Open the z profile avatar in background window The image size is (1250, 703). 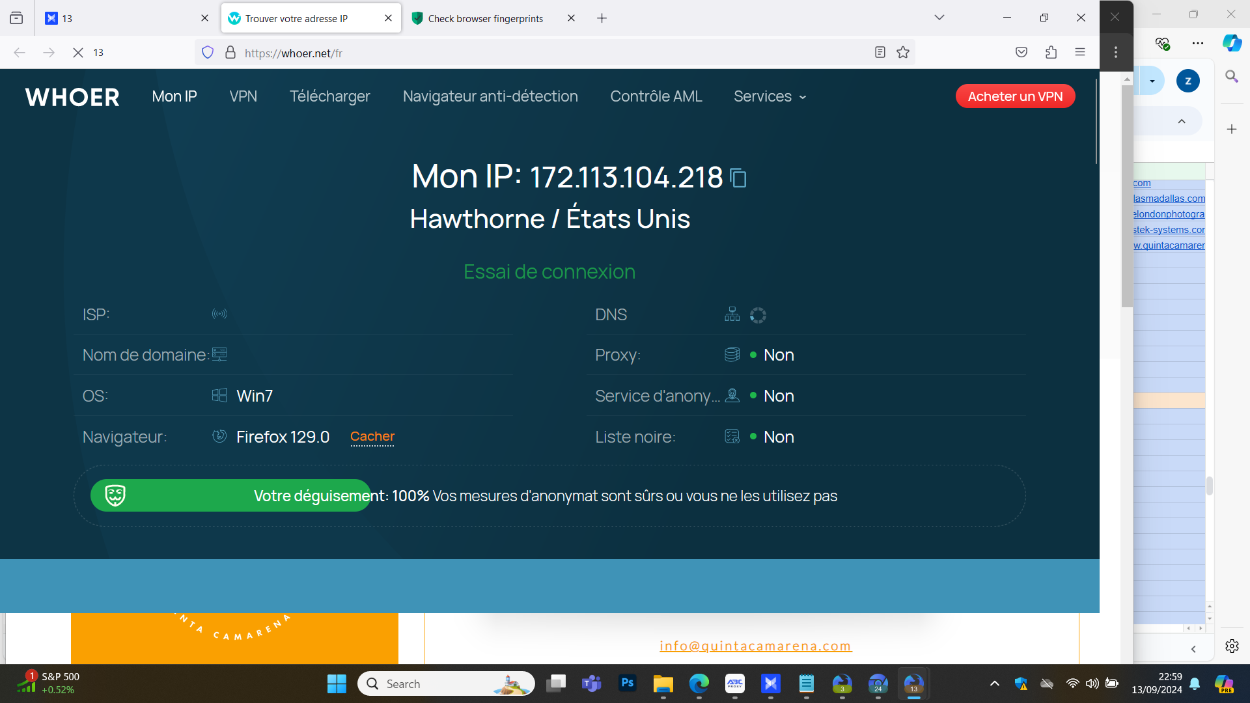pyautogui.click(x=1188, y=81)
